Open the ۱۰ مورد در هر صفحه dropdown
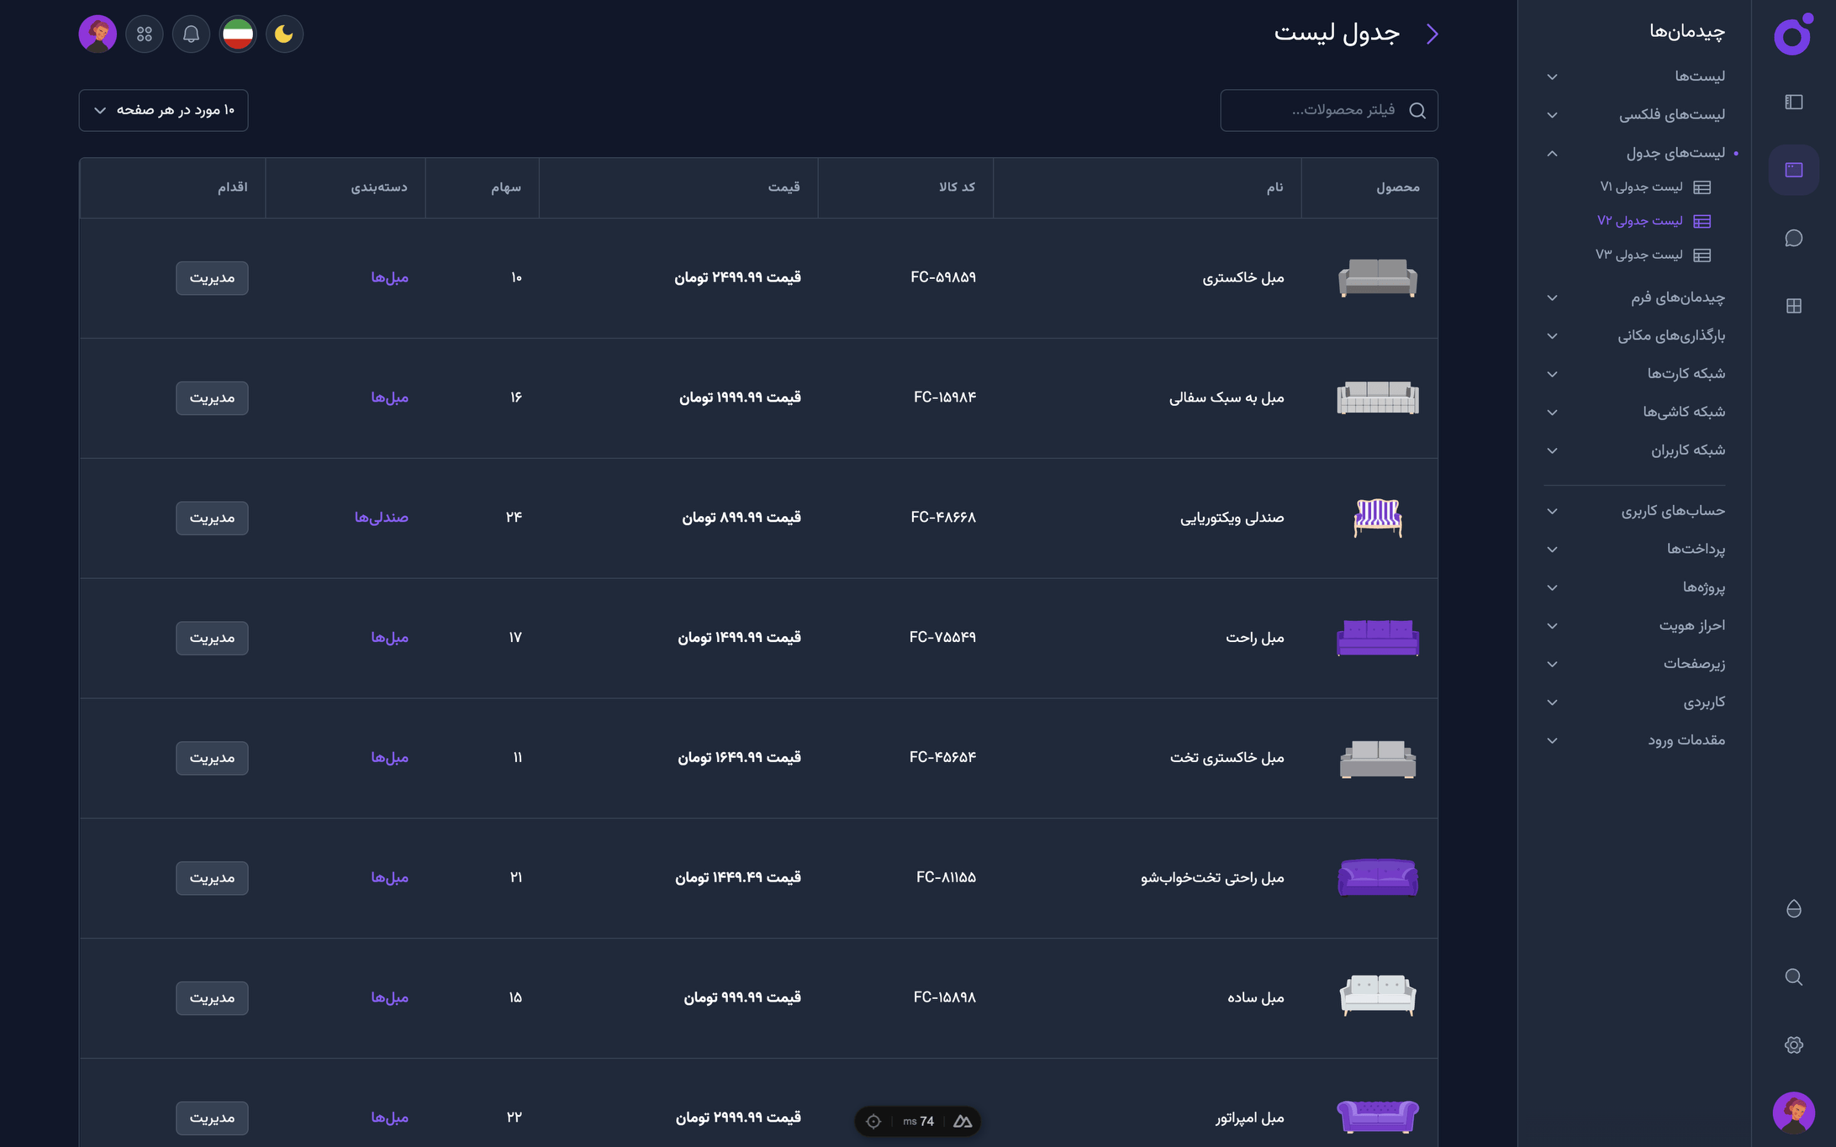1836x1147 pixels. 163,110
